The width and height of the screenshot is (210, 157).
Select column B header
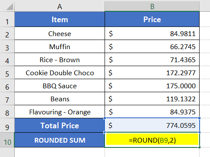(x=152, y=7)
